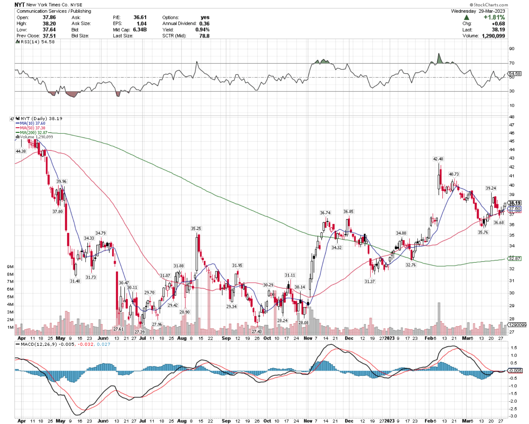The image size is (529, 424).
Task: Click the StockCharts.com watermark text
Action: pyautogui.click(x=489, y=5)
